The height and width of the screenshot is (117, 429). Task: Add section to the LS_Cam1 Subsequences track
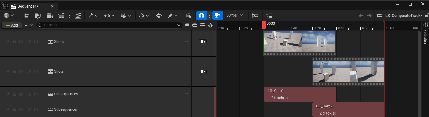tap(187, 94)
